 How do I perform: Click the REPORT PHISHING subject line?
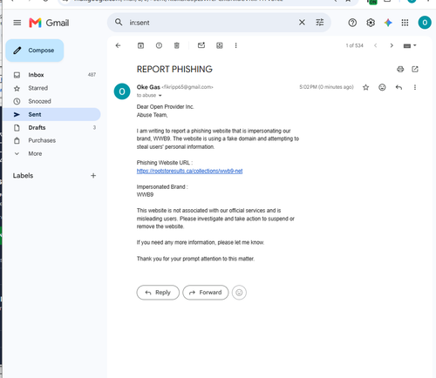tap(174, 70)
